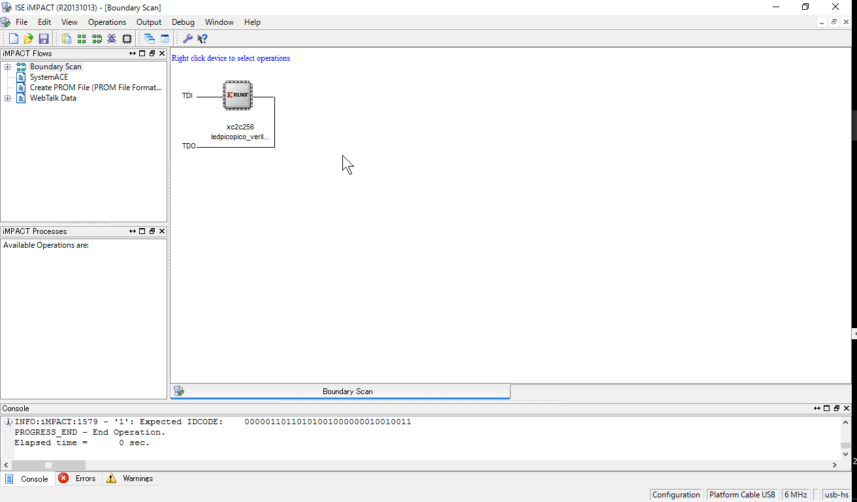Click the green boundary-scan chain toolbar icon
Screen dimensions: 857x502
(97, 39)
